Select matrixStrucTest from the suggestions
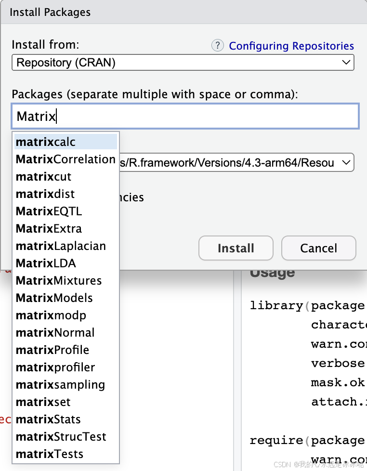367x471 pixels. click(66, 437)
